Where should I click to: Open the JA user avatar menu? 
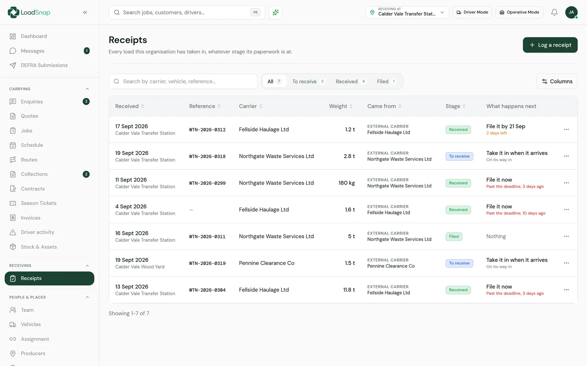click(x=571, y=12)
